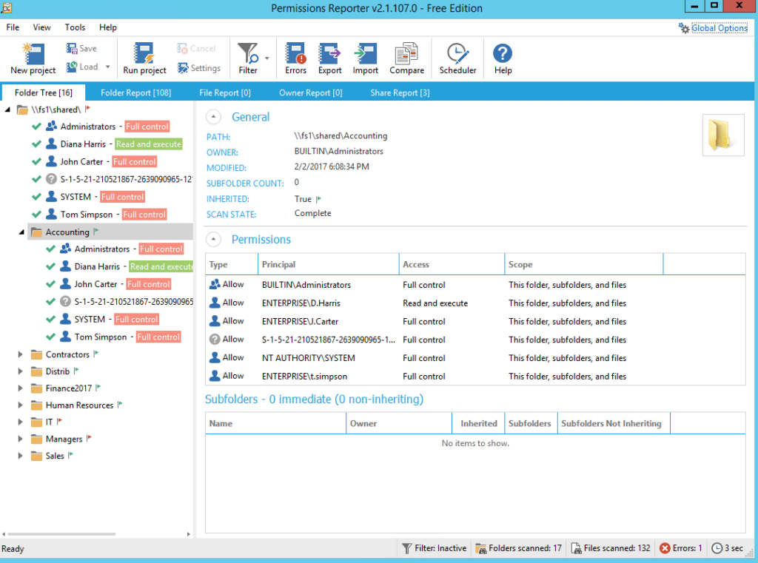Image resolution: width=758 pixels, height=563 pixels.
Task: Open the Tools menu
Action: [x=75, y=27]
